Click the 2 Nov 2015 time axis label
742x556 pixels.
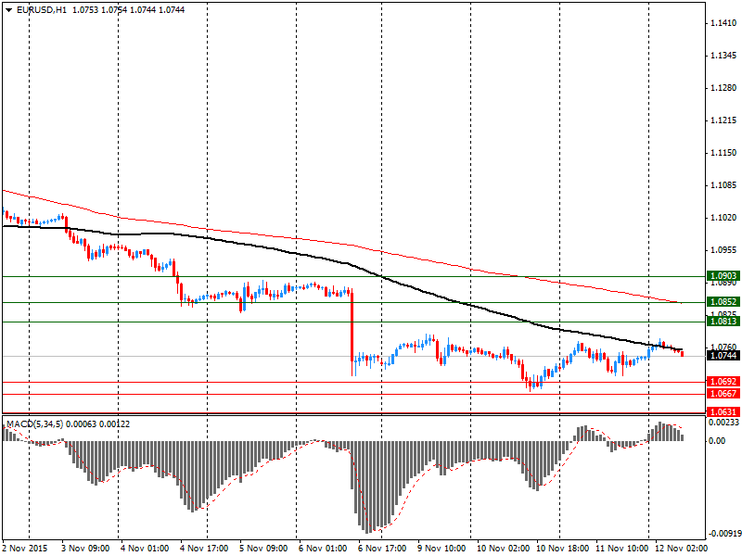point(25,549)
